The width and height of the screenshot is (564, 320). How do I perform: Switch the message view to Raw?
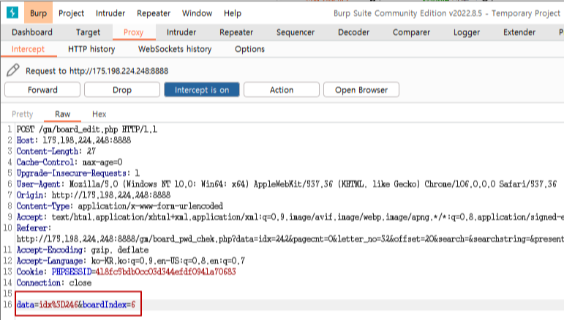[63, 114]
